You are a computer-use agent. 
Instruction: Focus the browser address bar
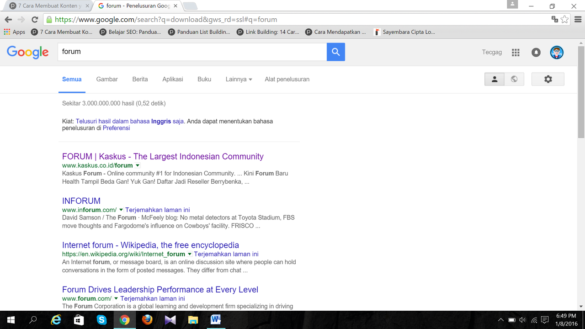click(297, 20)
